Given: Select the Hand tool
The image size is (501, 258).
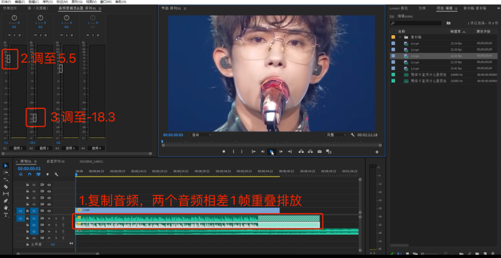Looking at the screenshot, I should (x=6, y=208).
